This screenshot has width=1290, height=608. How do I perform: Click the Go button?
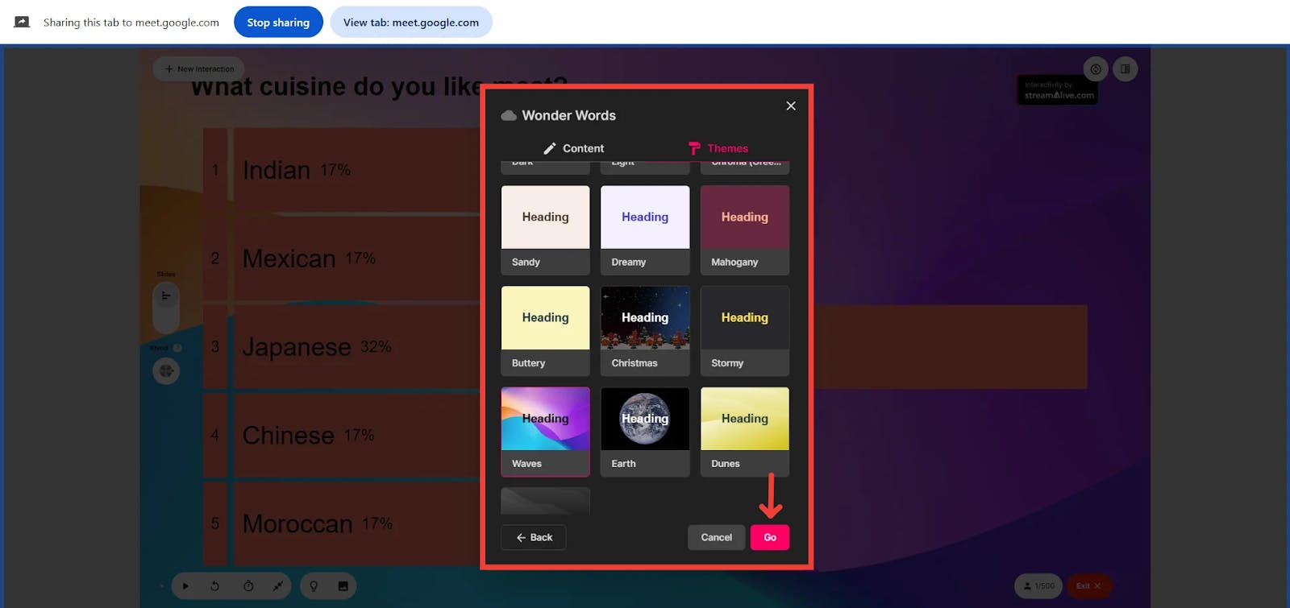click(x=770, y=537)
